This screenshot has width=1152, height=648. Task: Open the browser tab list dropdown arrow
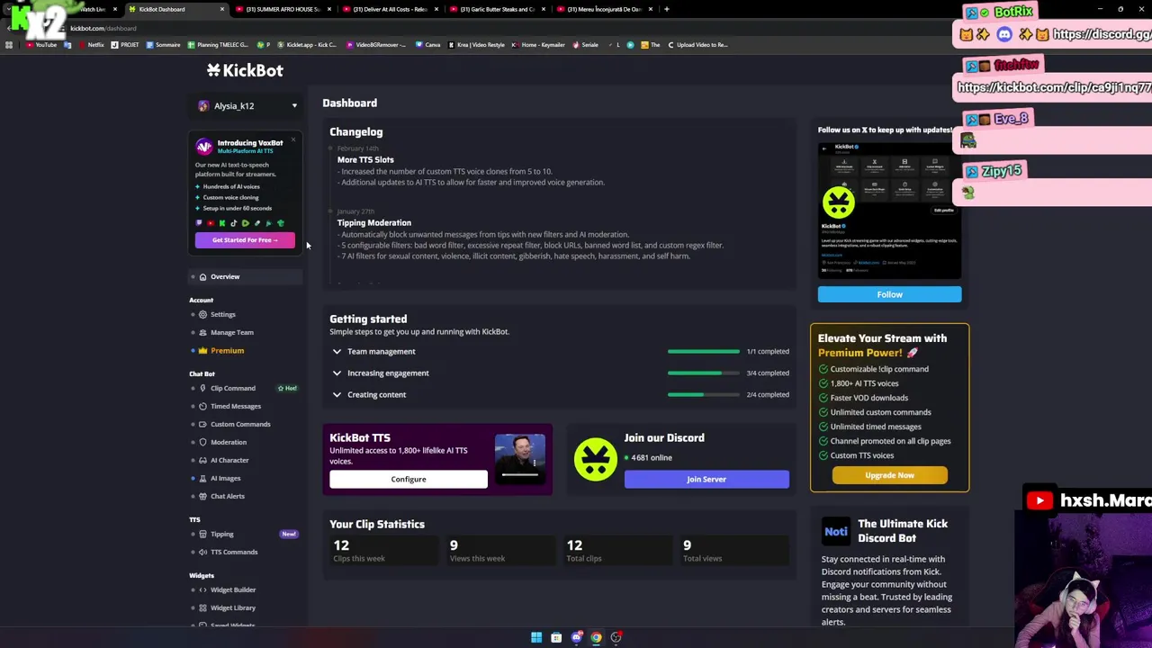[x=9, y=9]
